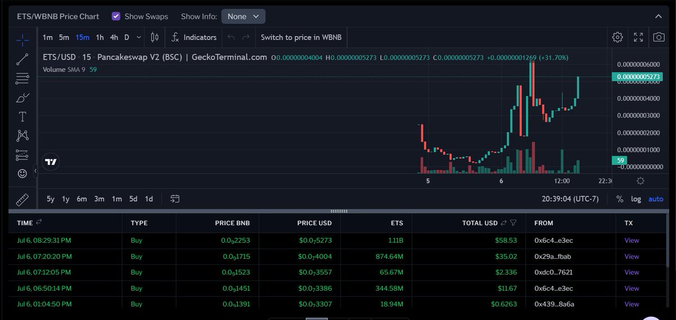Image resolution: width=676 pixels, height=320 pixels.
Task: Select the crosshair cursor tool
Action: click(23, 39)
